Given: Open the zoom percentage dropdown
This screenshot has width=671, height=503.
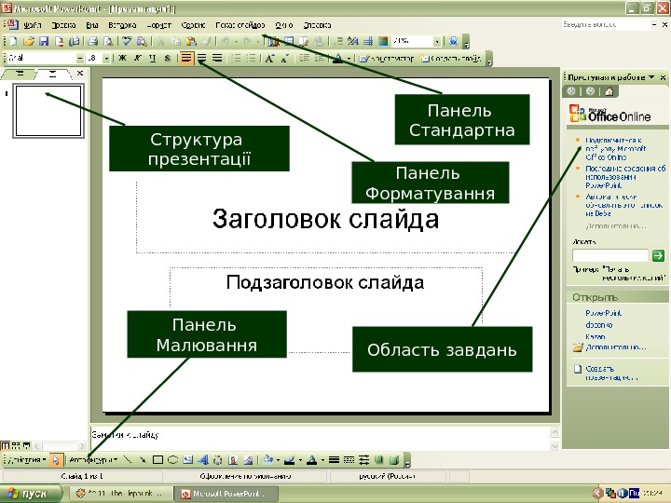Looking at the screenshot, I should coord(436,42).
